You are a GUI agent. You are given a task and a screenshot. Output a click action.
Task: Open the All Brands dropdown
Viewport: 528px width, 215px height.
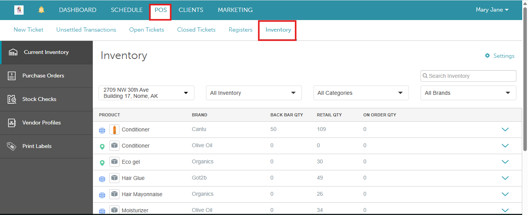click(468, 93)
